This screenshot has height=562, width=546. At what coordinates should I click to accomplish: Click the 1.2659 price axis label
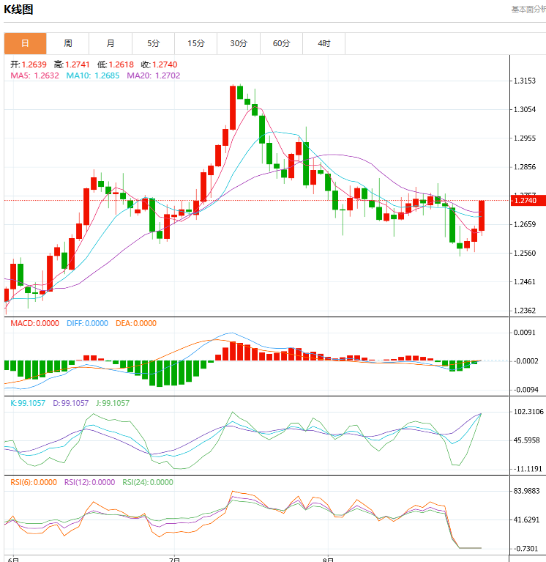(x=525, y=224)
